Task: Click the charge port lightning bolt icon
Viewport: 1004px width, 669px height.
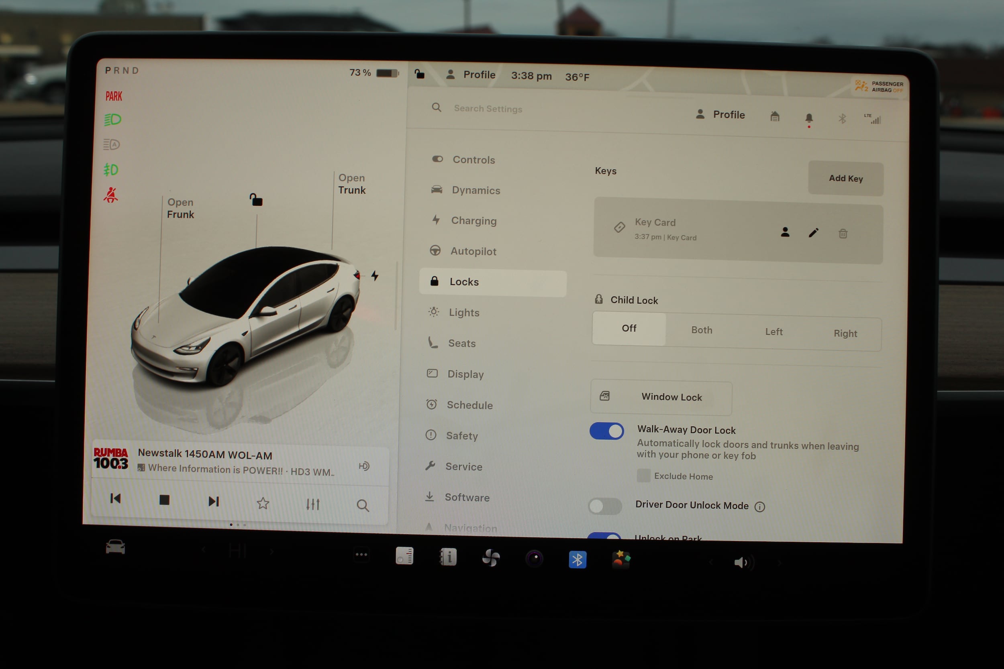Action: click(x=374, y=276)
